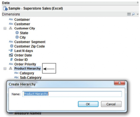Click the Abc icon beside Sub-Category
Image resolution: width=140 pixels, height=117 pixels.
[16, 77]
